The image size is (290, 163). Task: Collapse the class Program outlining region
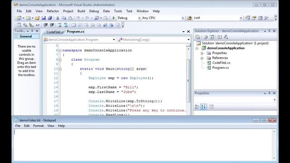click(60, 60)
